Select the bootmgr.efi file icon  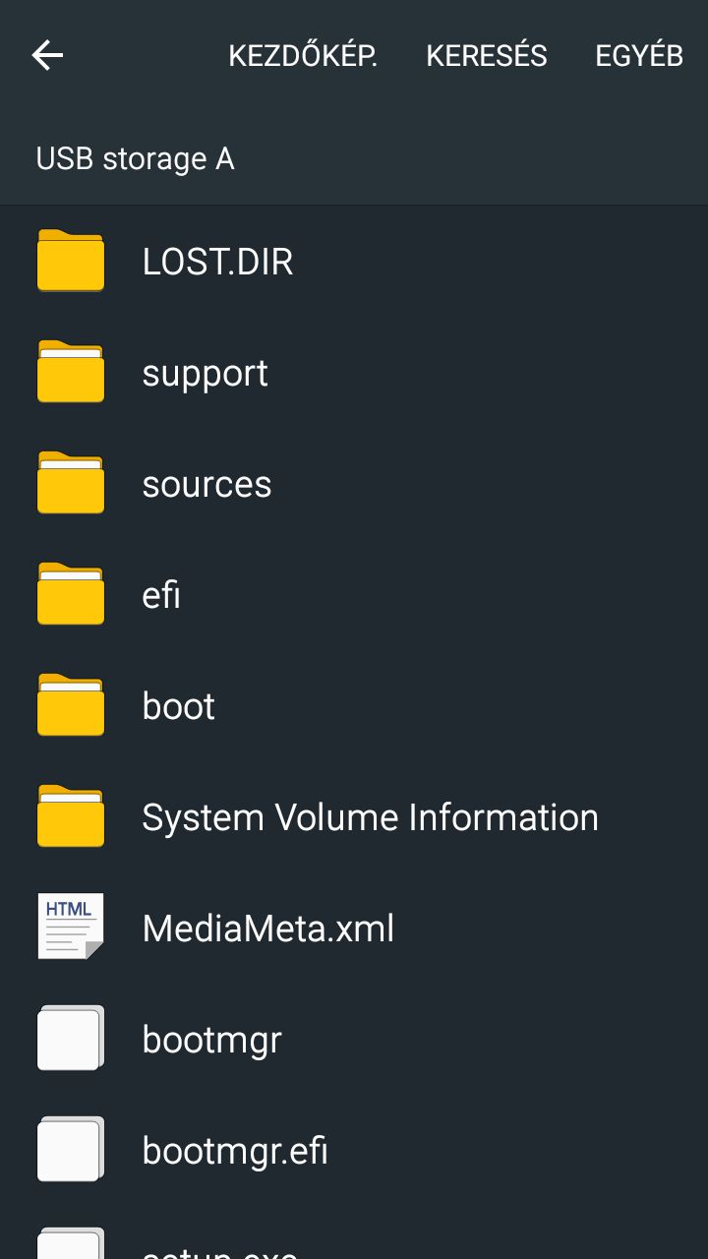[x=71, y=1149]
